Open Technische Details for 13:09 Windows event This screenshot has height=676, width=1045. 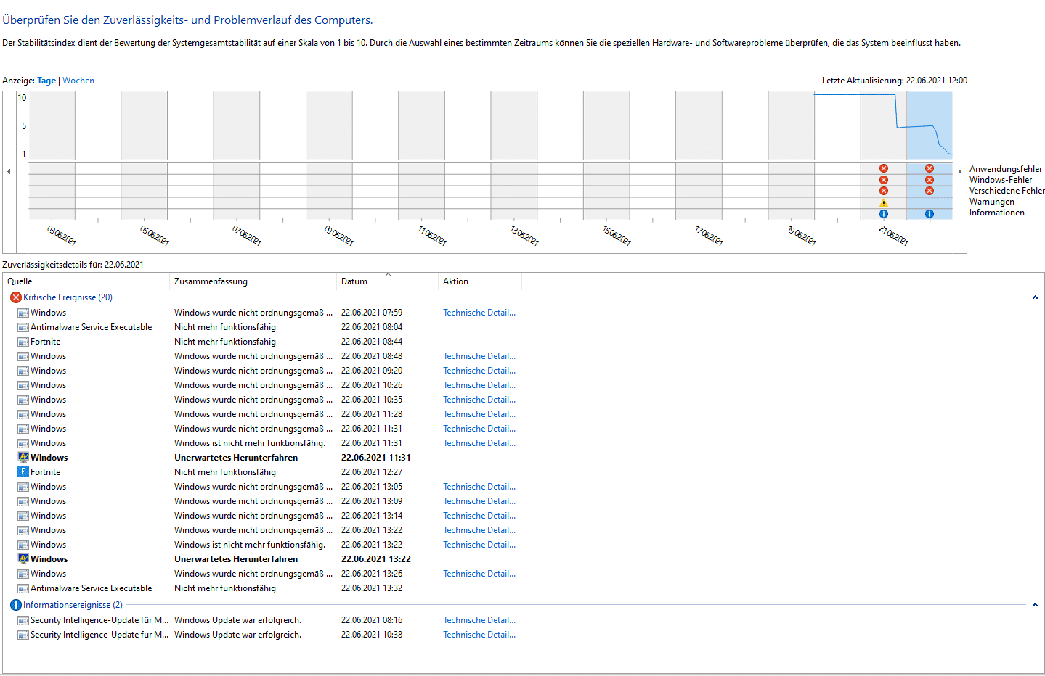479,501
